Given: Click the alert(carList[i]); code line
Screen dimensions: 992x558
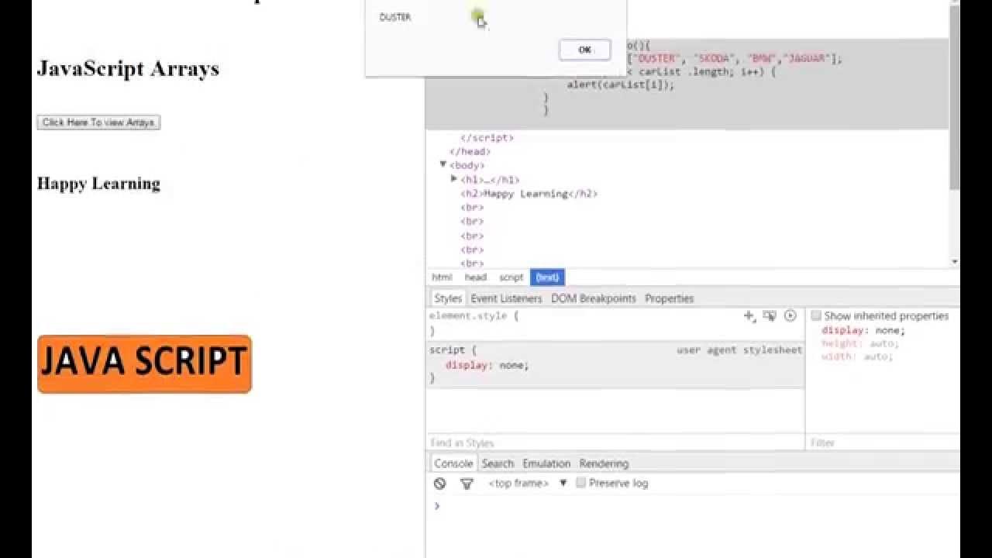Looking at the screenshot, I should 621,84.
